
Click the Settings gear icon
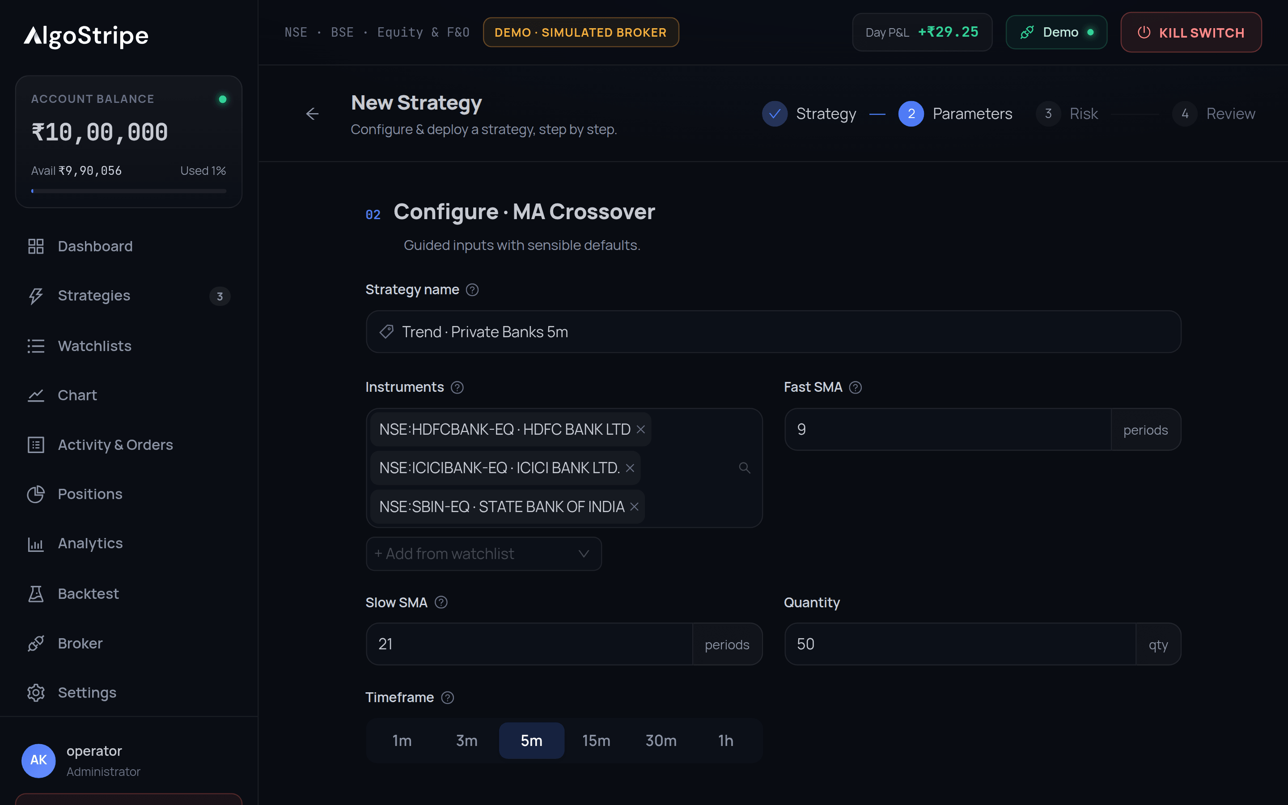pyautogui.click(x=36, y=693)
